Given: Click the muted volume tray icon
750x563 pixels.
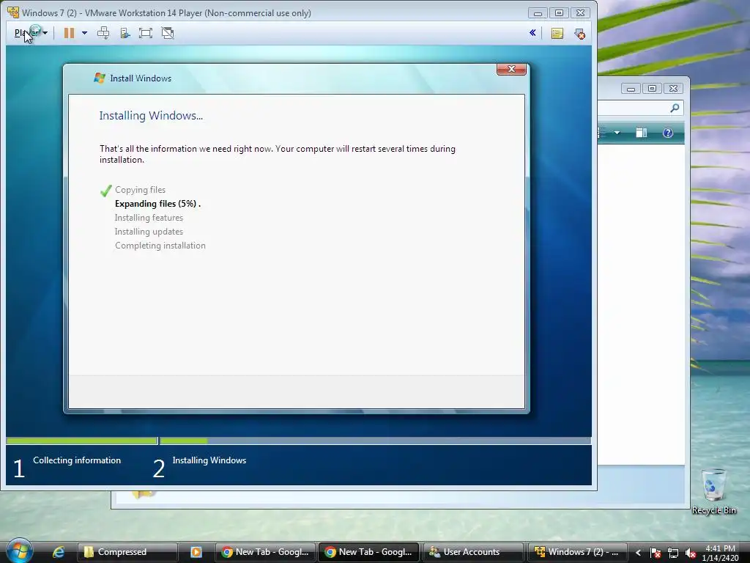Looking at the screenshot, I should pos(690,553).
